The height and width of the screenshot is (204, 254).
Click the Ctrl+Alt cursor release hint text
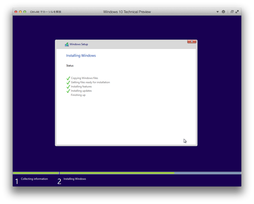[x=46, y=12]
